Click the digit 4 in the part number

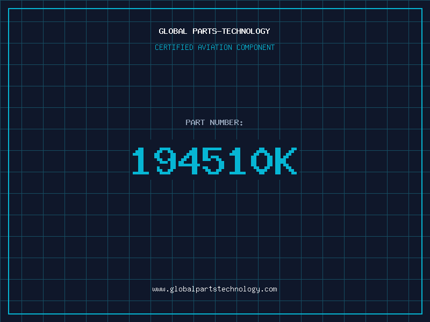pos(189,160)
